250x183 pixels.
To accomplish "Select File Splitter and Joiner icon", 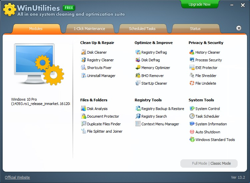I will coord(84,131).
